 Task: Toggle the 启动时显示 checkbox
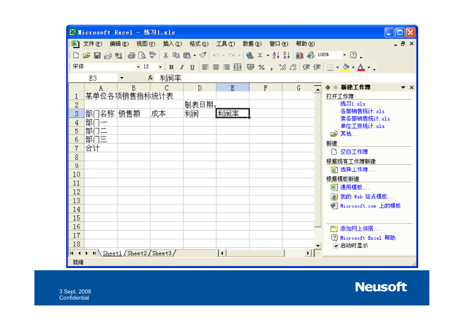[x=336, y=246]
